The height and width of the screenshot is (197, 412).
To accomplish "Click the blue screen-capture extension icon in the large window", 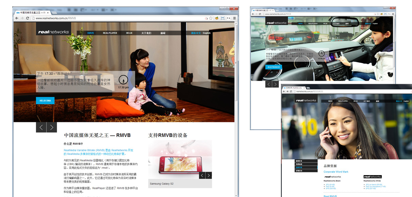I will [x=222, y=18].
